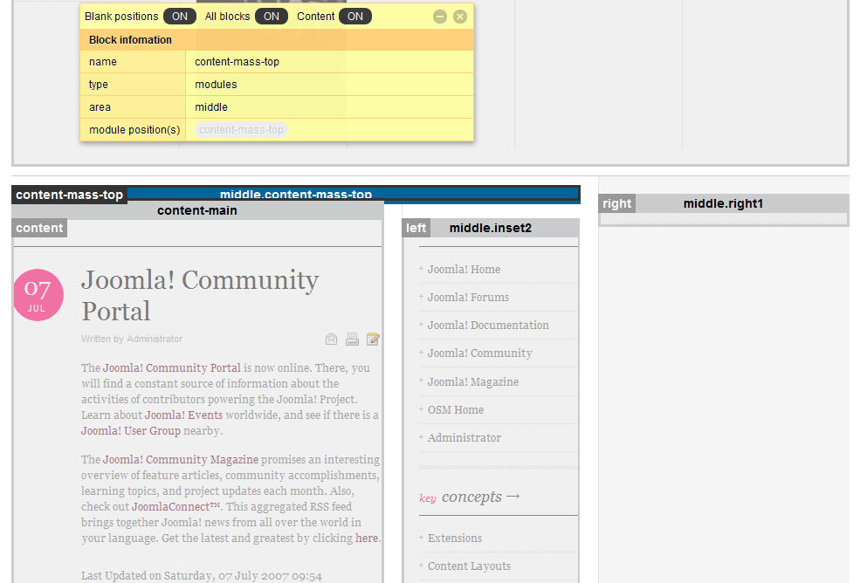Image resolution: width=860 pixels, height=583 pixels.
Task: Click the 07 JUL date badge
Action: pos(38,295)
